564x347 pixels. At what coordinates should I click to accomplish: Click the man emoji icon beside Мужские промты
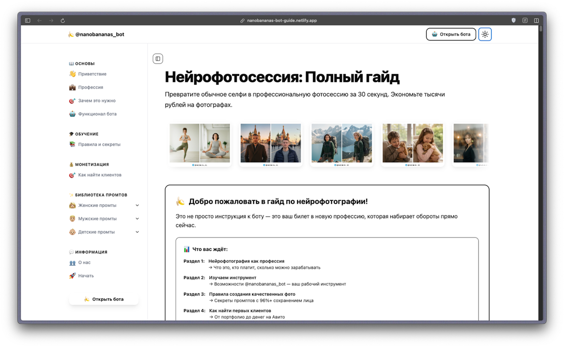(72, 219)
